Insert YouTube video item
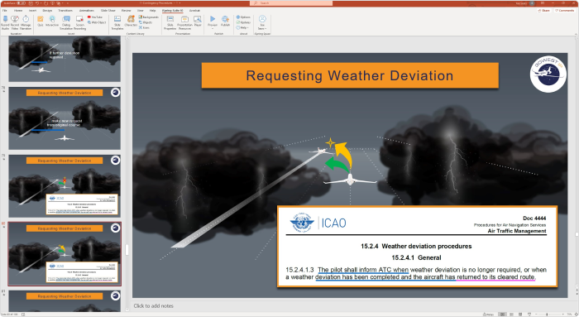Image resolution: width=579 pixels, height=317 pixels. (95, 17)
